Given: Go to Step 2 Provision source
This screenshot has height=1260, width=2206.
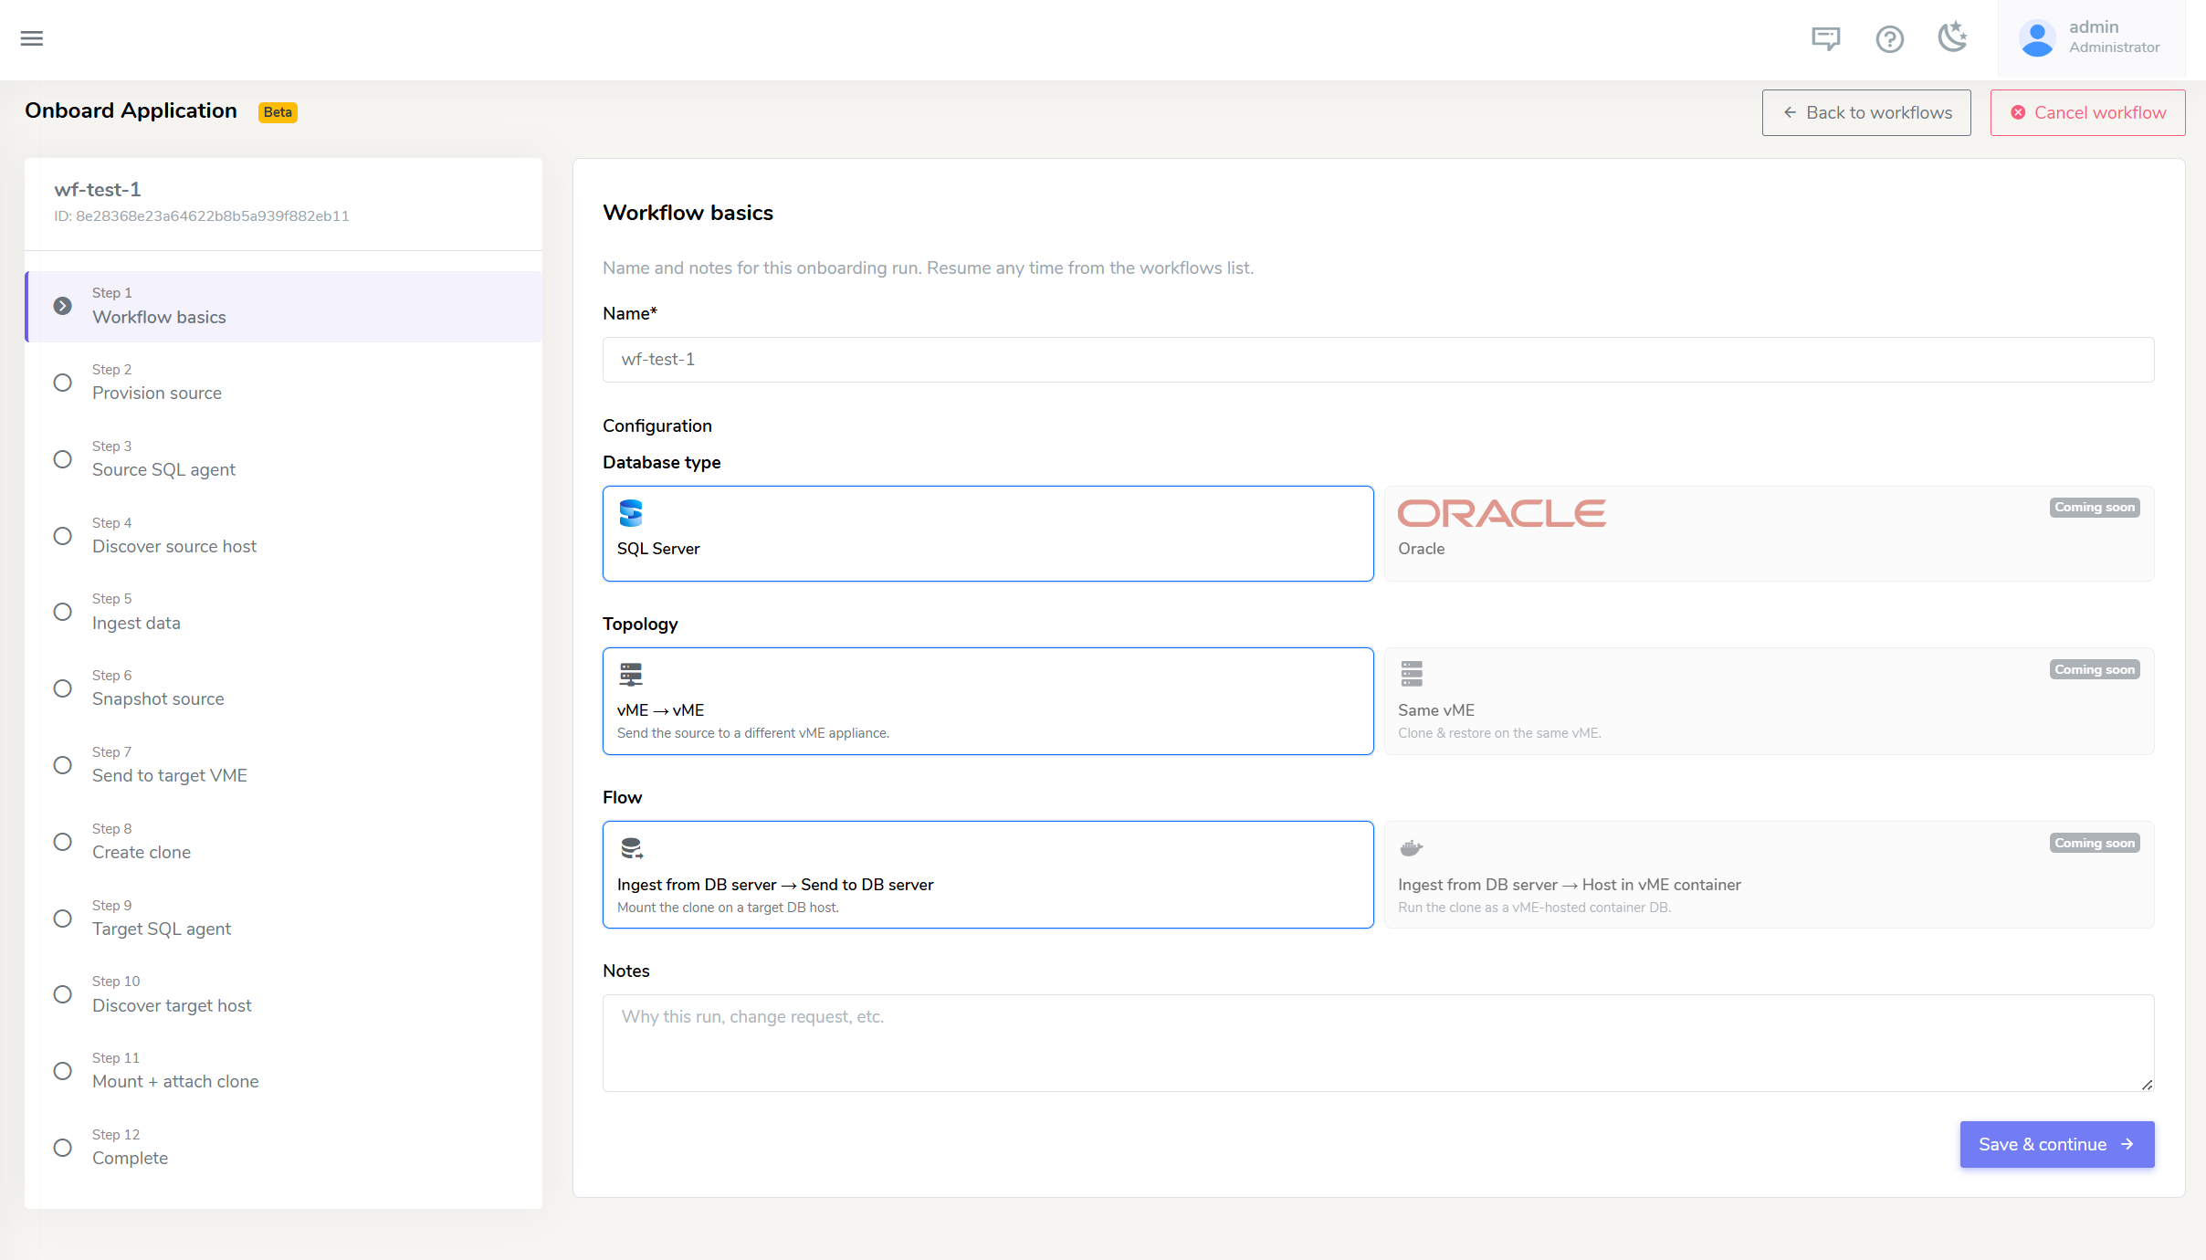Looking at the screenshot, I should (x=283, y=383).
